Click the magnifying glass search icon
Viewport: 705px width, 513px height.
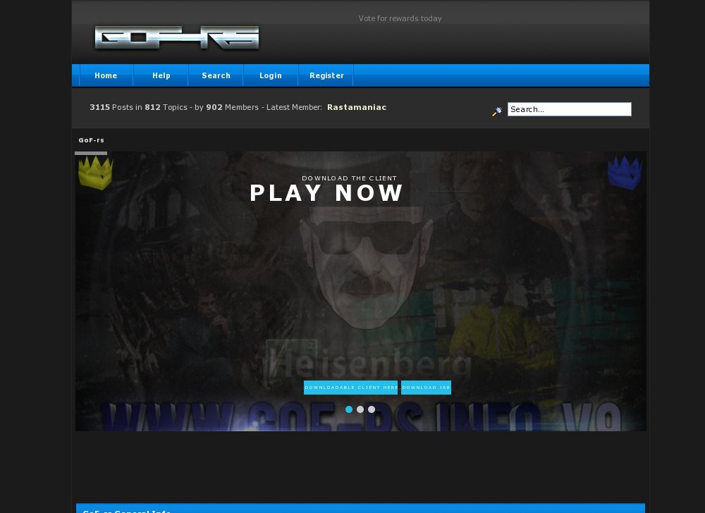pyautogui.click(x=496, y=111)
